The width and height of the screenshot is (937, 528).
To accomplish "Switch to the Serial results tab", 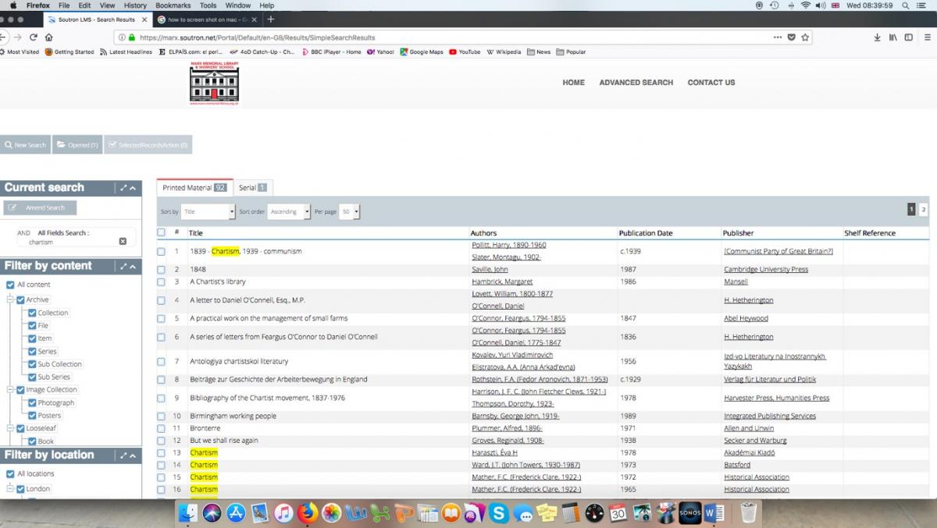I will 252,188.
